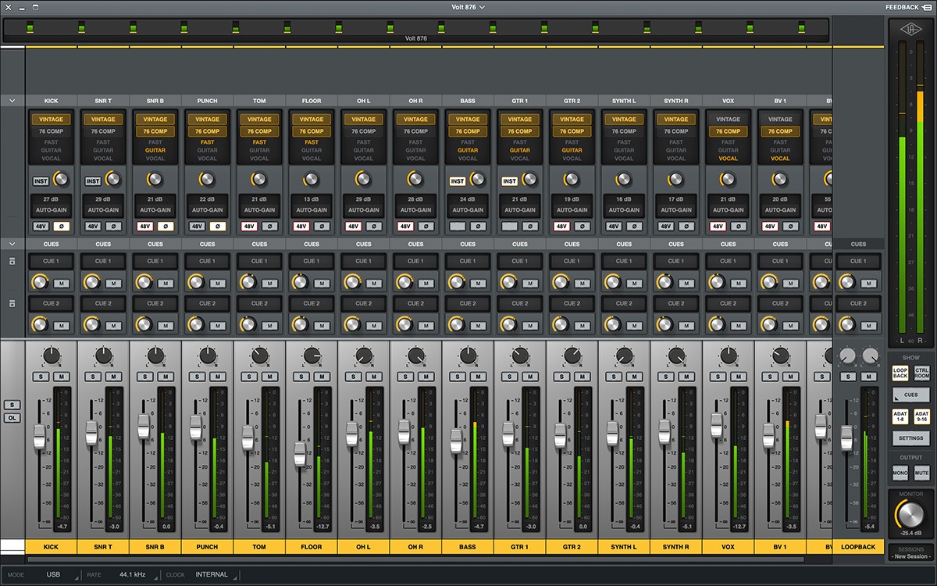Enable 48V phantom power on PUNCH
This screenshot has height=586, width=937.
pos(197,226)
